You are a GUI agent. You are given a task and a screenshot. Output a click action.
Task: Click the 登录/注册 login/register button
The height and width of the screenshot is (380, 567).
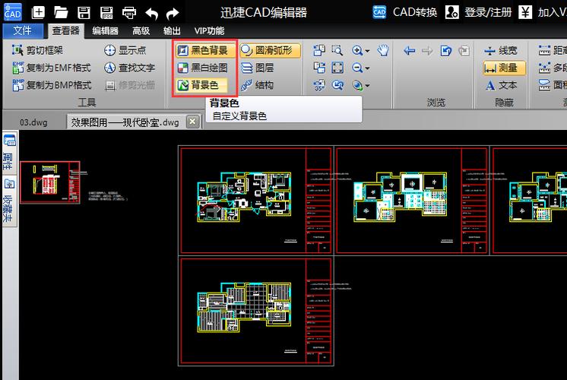[x=479, y=12]
